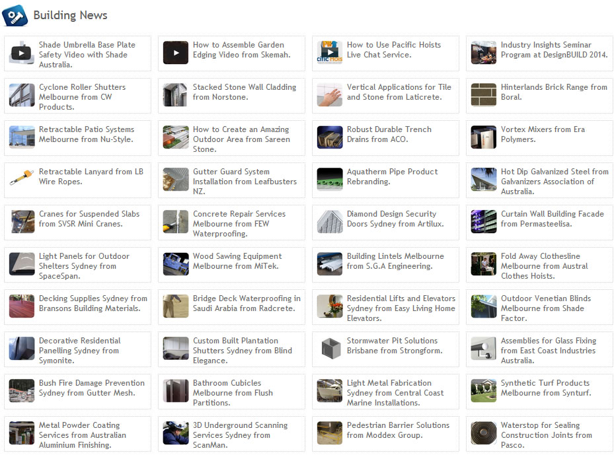The image size is (616, 455).
Task: Open the Shade Umbrella Base Plate Safety Video link
Action: (x=87, y=55)
